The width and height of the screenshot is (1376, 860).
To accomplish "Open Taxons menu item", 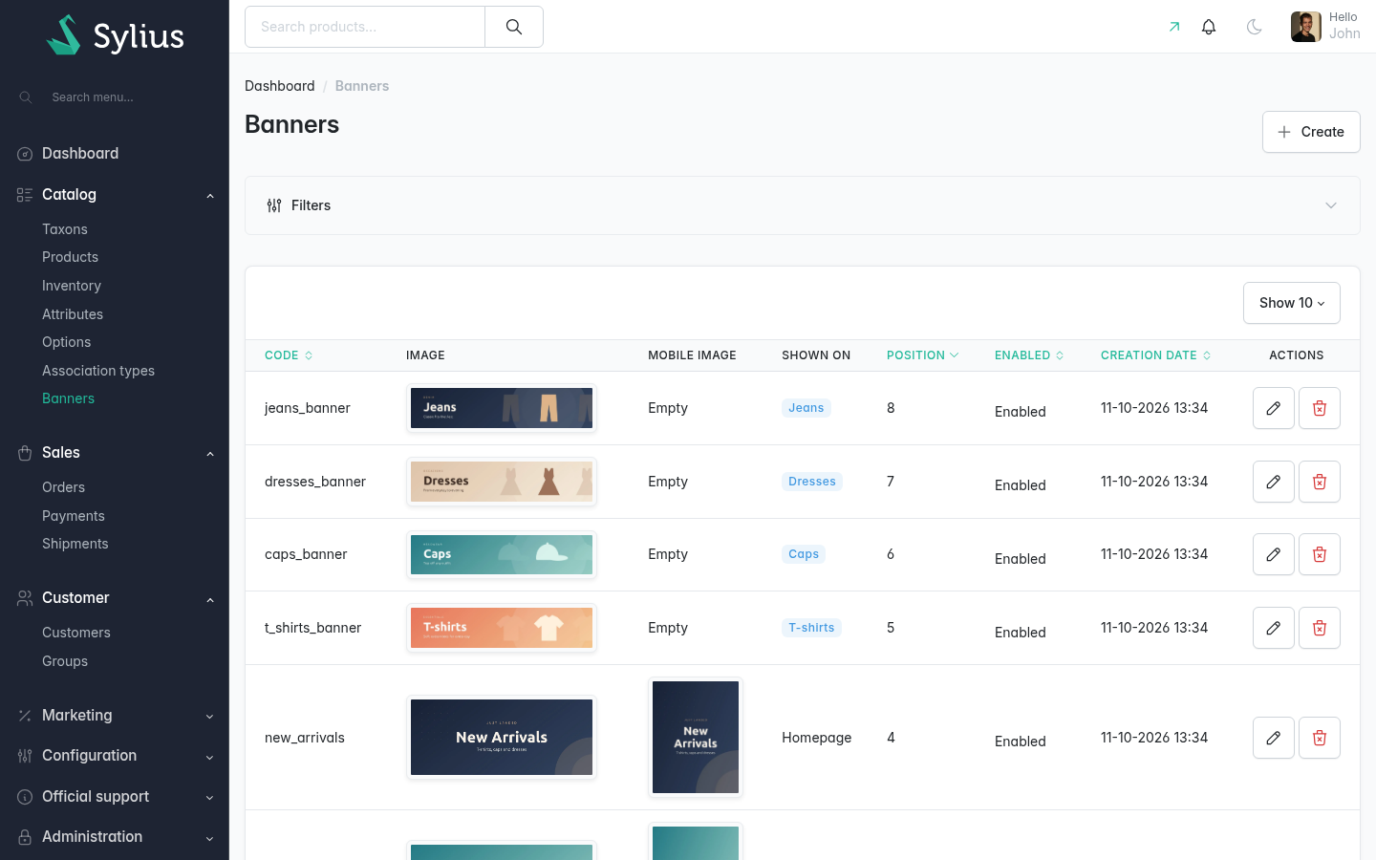I will 65,229.
